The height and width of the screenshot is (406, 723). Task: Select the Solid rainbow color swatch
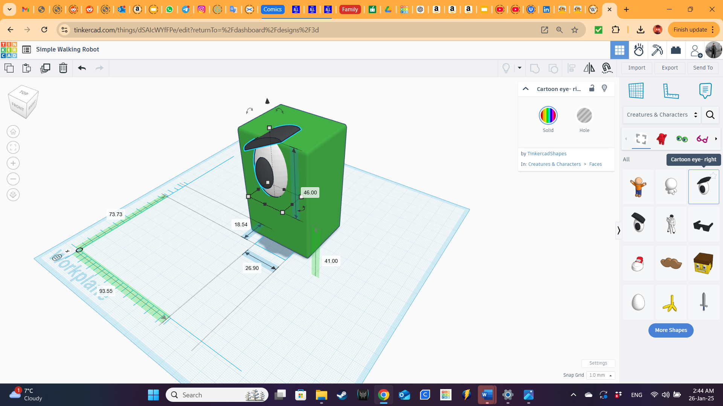[548, 115]
